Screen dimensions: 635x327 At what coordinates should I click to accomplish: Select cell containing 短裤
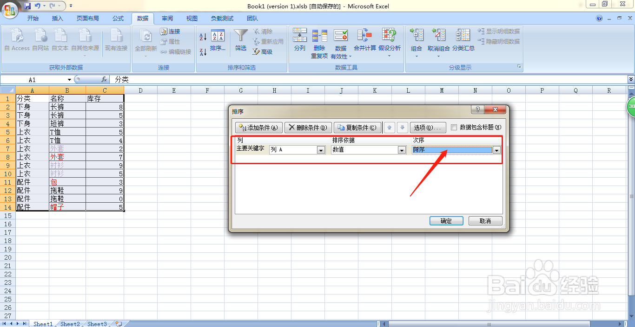(x=67, y=123)
